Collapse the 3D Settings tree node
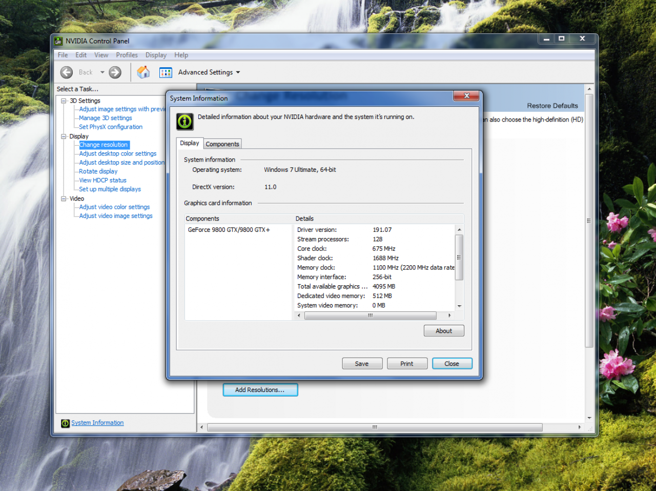Screen dimensions: 656x491 64,101
